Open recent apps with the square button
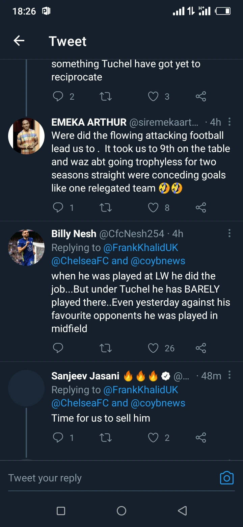The image size is (243, 527). 61,511
